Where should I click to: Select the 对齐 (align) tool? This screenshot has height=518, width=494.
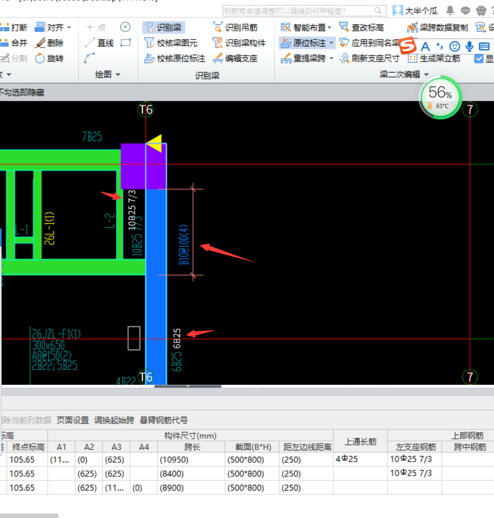(x=49, y=27)
